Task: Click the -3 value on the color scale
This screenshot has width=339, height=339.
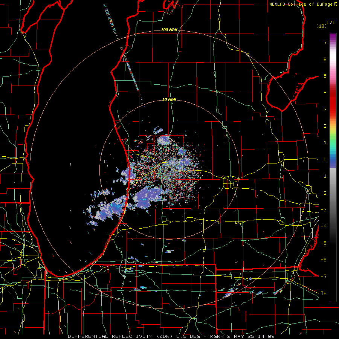Action: (x=324, y=210)
